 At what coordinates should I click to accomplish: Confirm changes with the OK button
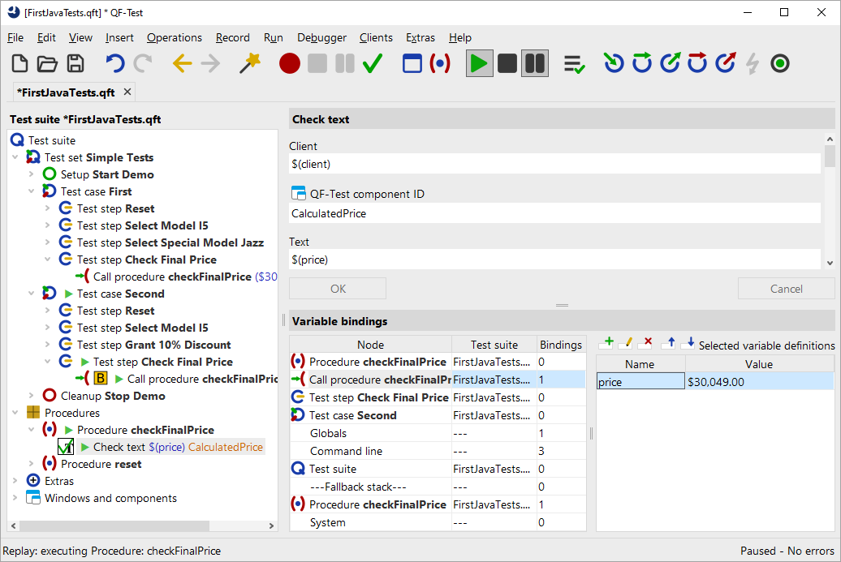338,289
